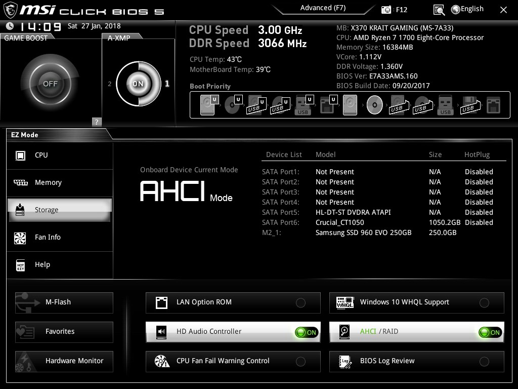The width and height of the screenshot is (518, 389).
Task: Switch the AHCI/RAID ON toggle
Action: click(490, 332)
